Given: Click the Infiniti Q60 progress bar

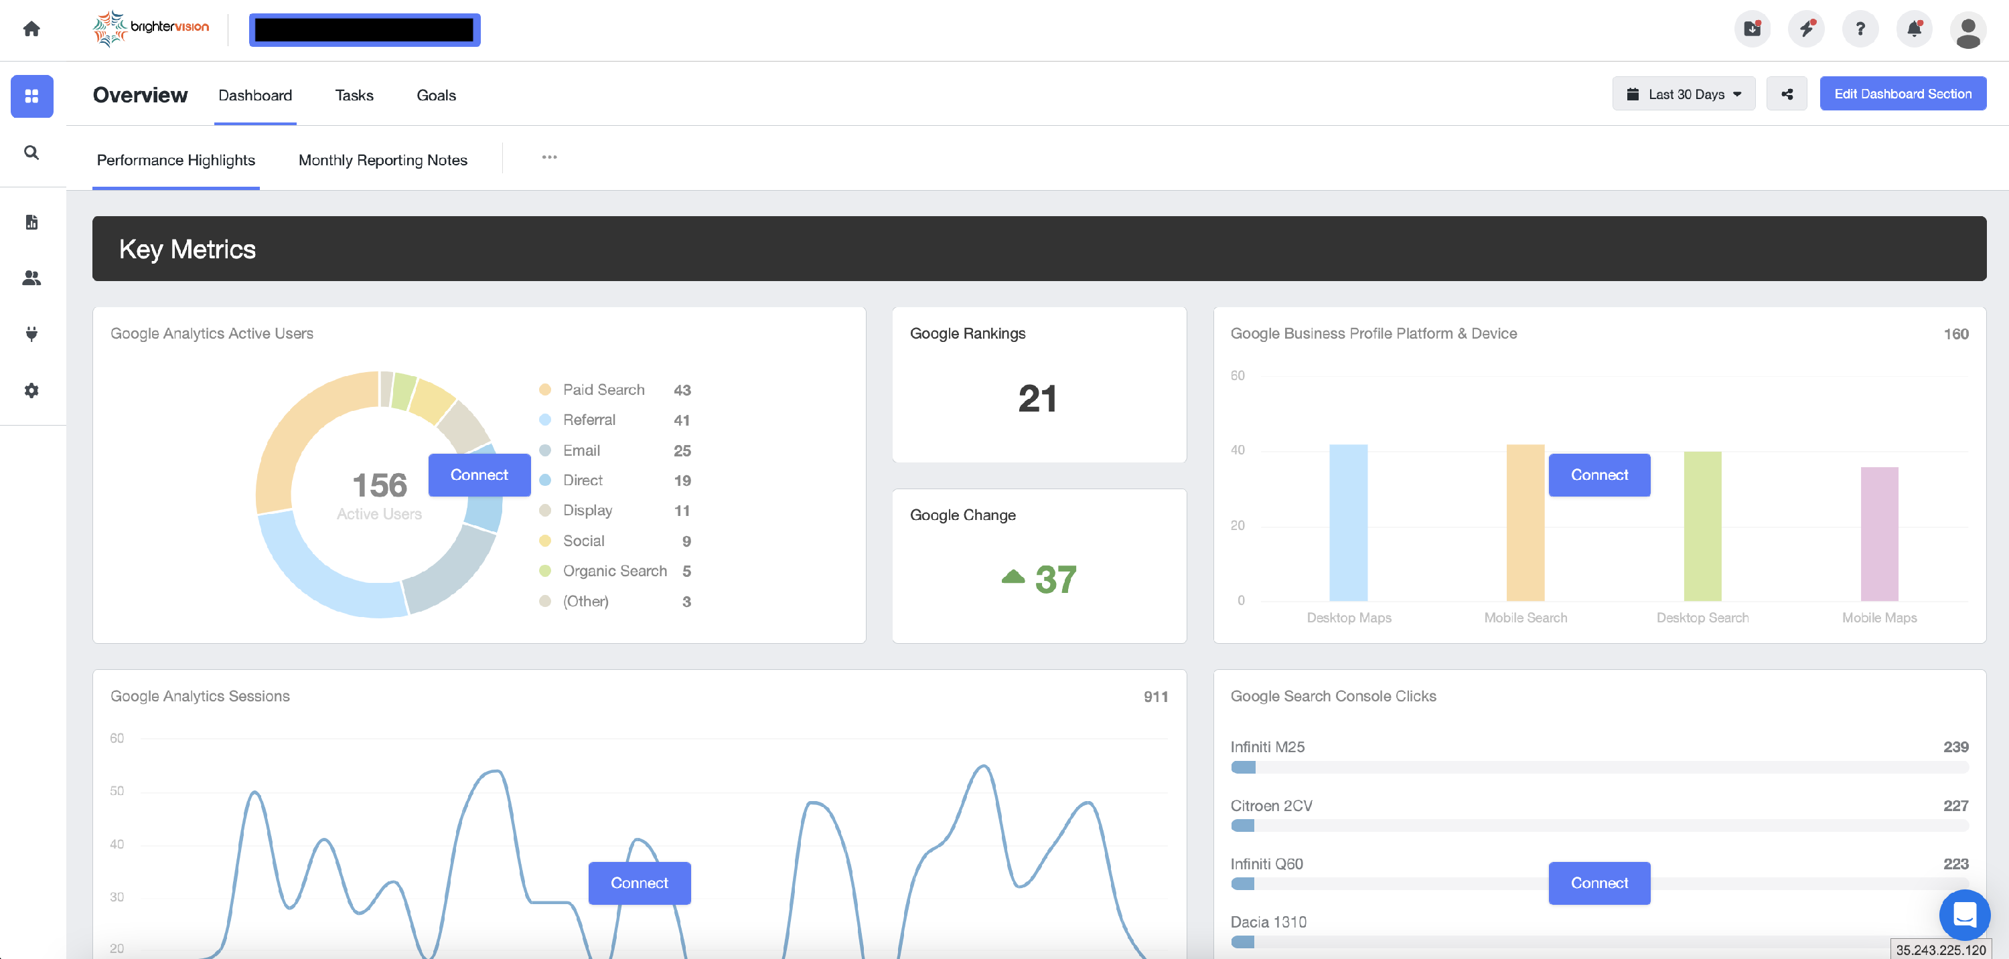Looking at the screenshot, I should (x=1600, y=884).
